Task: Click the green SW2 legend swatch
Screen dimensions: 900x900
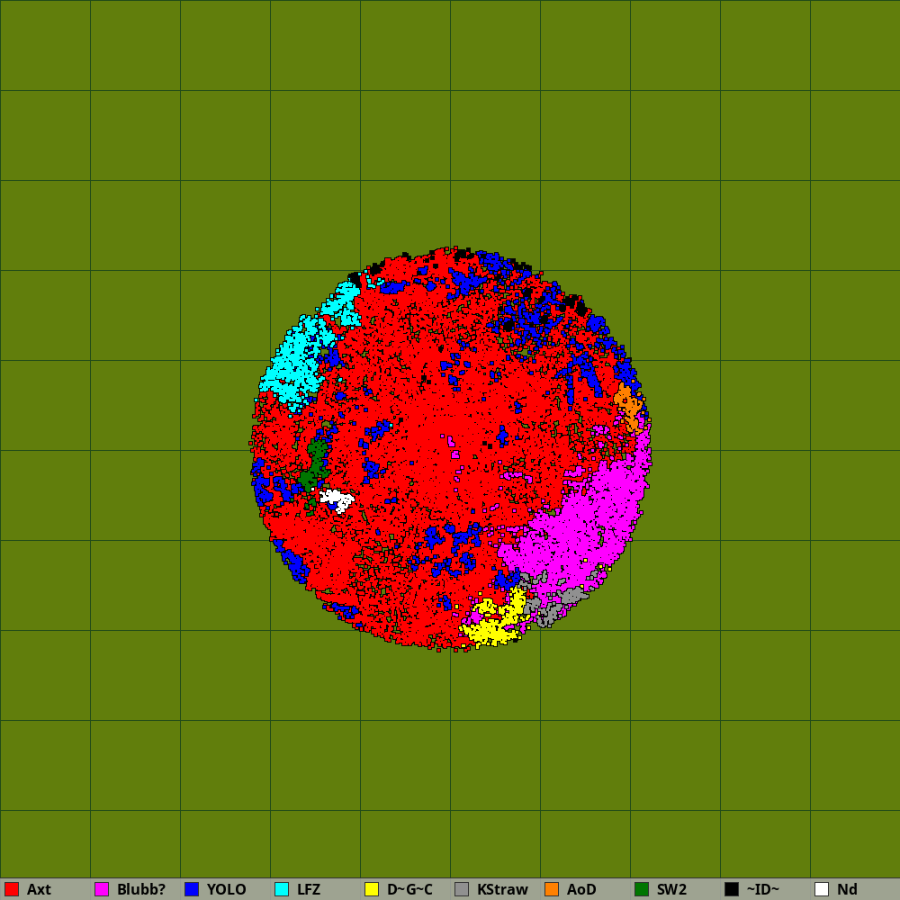Action: click(642, 889)
